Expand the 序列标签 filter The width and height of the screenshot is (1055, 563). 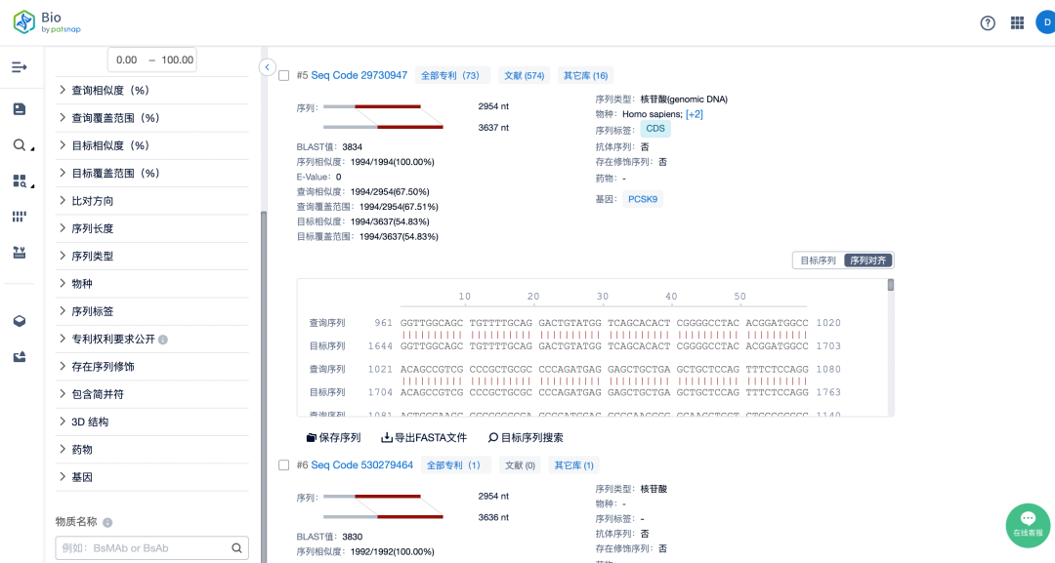152,311
